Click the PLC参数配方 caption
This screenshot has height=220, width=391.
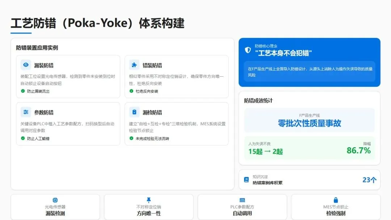click(x=242, y=207)
